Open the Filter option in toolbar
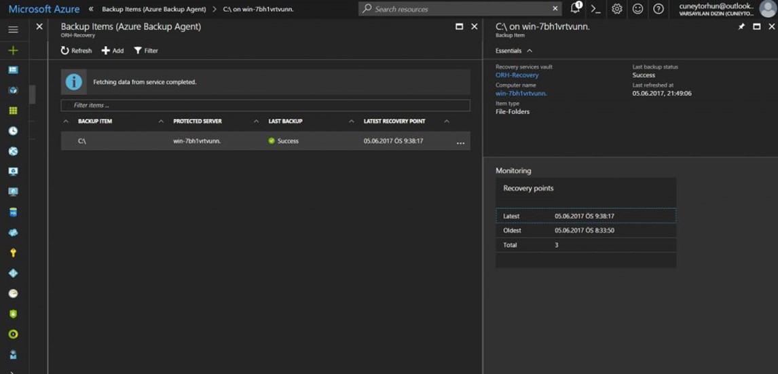The height and width of the screenshot is (374, 778). 146,51
